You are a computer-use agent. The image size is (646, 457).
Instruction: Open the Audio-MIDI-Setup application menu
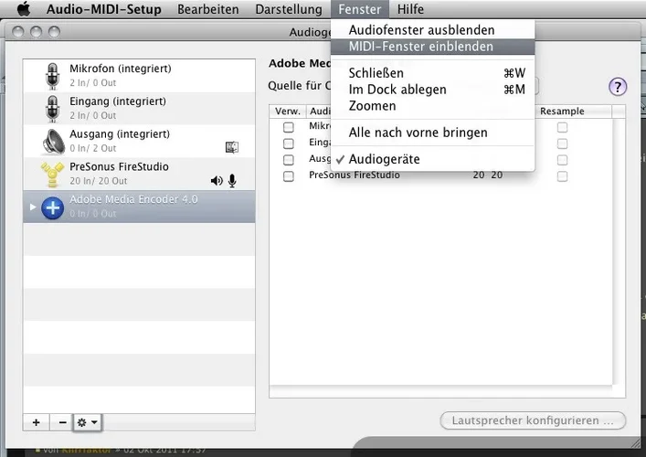click(x=104, y=9)
